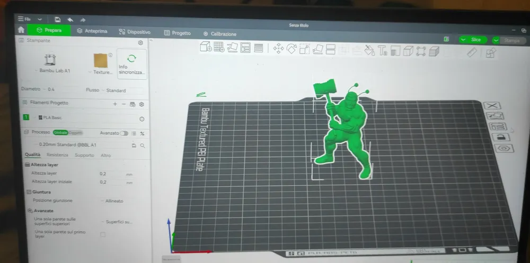Viewport: 530px width, 263px height.
Task: Click the green Slice button
Action: tap(475, 40)
